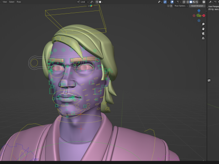This screenshot has height=164, width=219.
Task: Toggle the camera view icon
Action: 203,34
